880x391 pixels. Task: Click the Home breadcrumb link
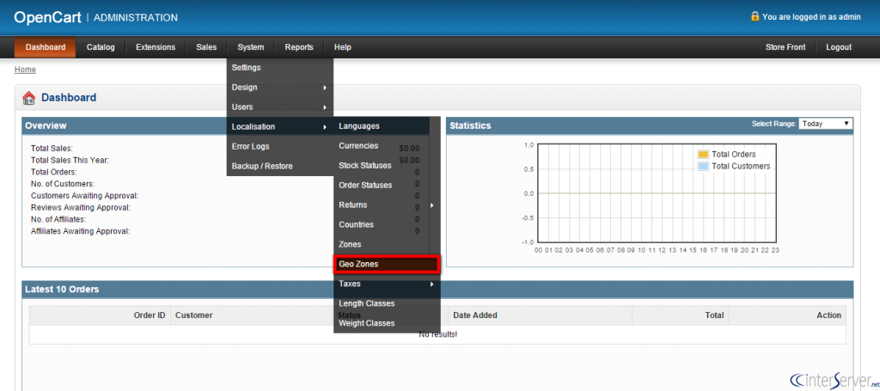point(25,70)
